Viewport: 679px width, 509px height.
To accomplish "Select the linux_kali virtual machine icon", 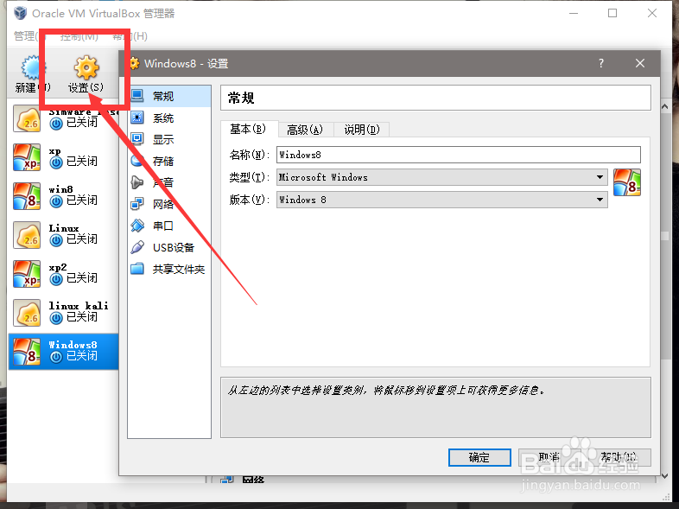I will tap(27, 313).
